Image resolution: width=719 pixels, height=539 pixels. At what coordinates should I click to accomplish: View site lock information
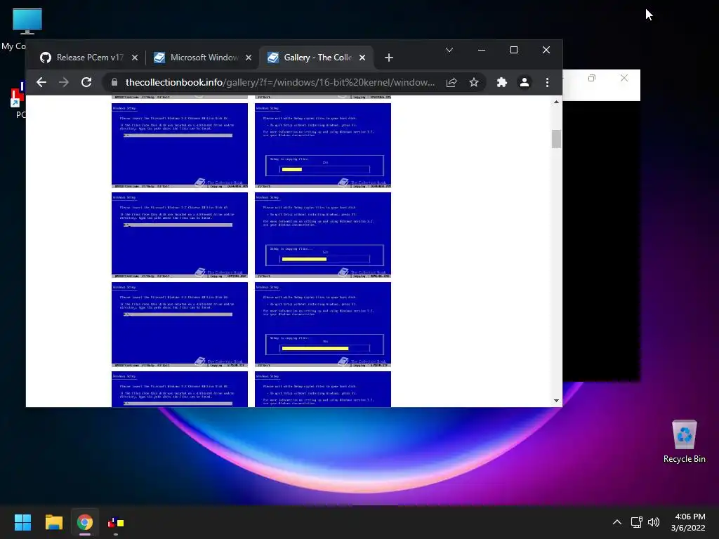(114, 83)
